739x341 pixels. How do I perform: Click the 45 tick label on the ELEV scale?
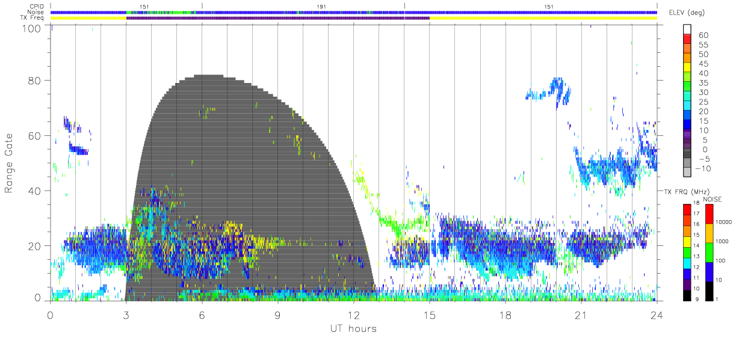[703, 64]
